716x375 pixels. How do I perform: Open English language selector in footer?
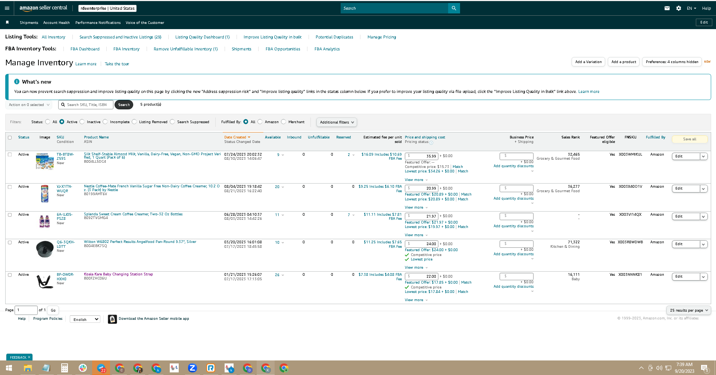tap(85, 319)
